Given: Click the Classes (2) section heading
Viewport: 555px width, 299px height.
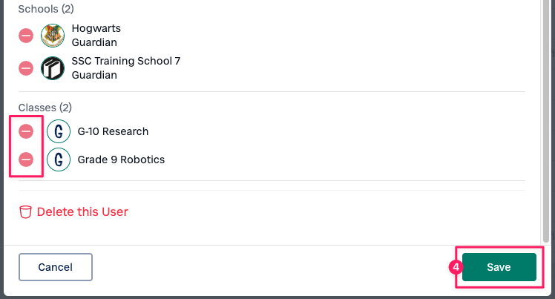Looking at the screenshot, I should pyautogui.click(x=45, y=108).
